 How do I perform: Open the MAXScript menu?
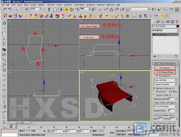111,5
